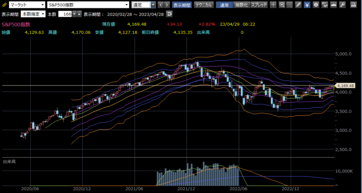Click the 10,000K volume axis label

pyautogui.click(x=344, y=171)
